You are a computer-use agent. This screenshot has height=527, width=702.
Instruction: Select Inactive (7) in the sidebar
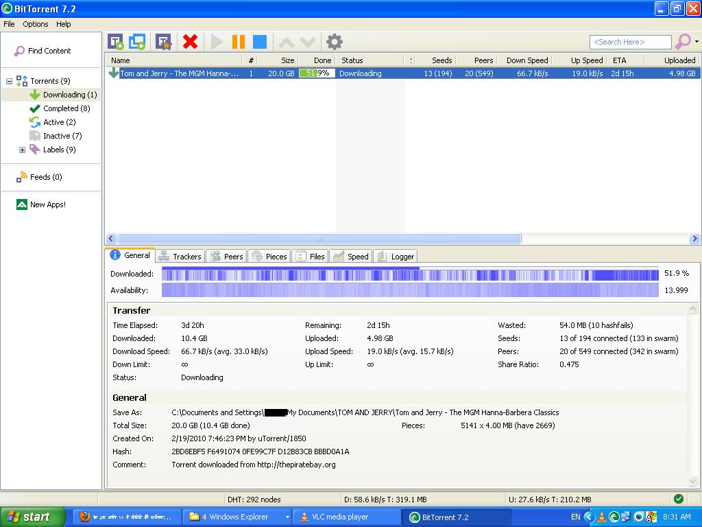tap(56, 136)
